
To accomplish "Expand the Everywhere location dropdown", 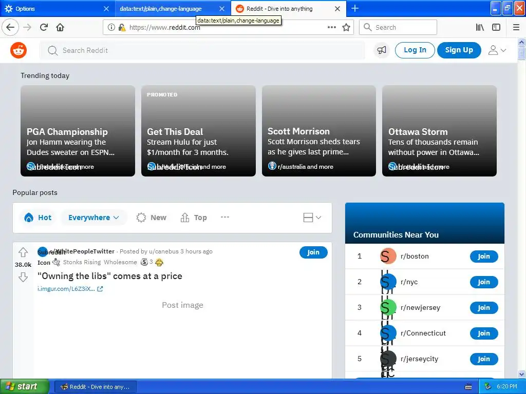I will 93,218.
